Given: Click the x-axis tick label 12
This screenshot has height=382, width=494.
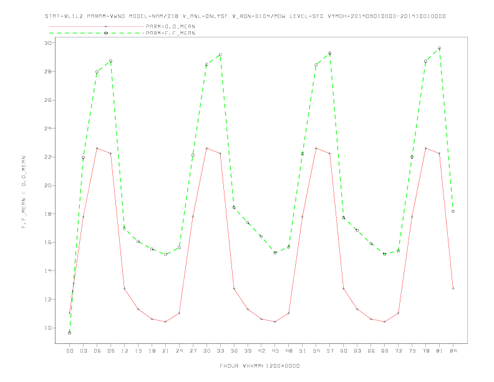Looking at the screenshot, I should [125, 351].
